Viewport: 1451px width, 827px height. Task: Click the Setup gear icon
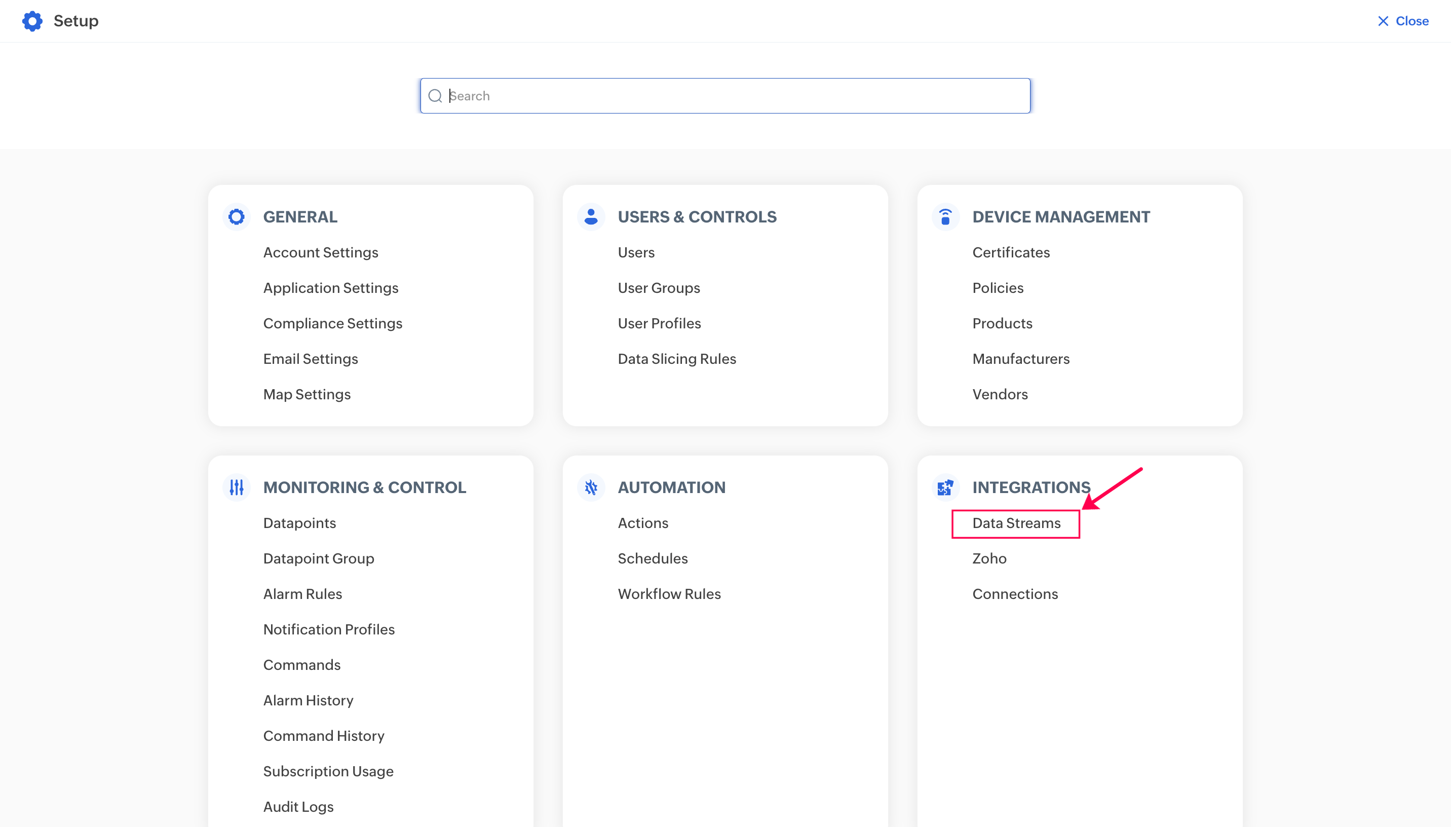click(x=32, y=21)
